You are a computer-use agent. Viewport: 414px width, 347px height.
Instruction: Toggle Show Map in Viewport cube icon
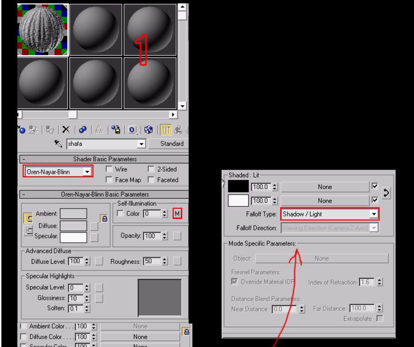point(148,130)
